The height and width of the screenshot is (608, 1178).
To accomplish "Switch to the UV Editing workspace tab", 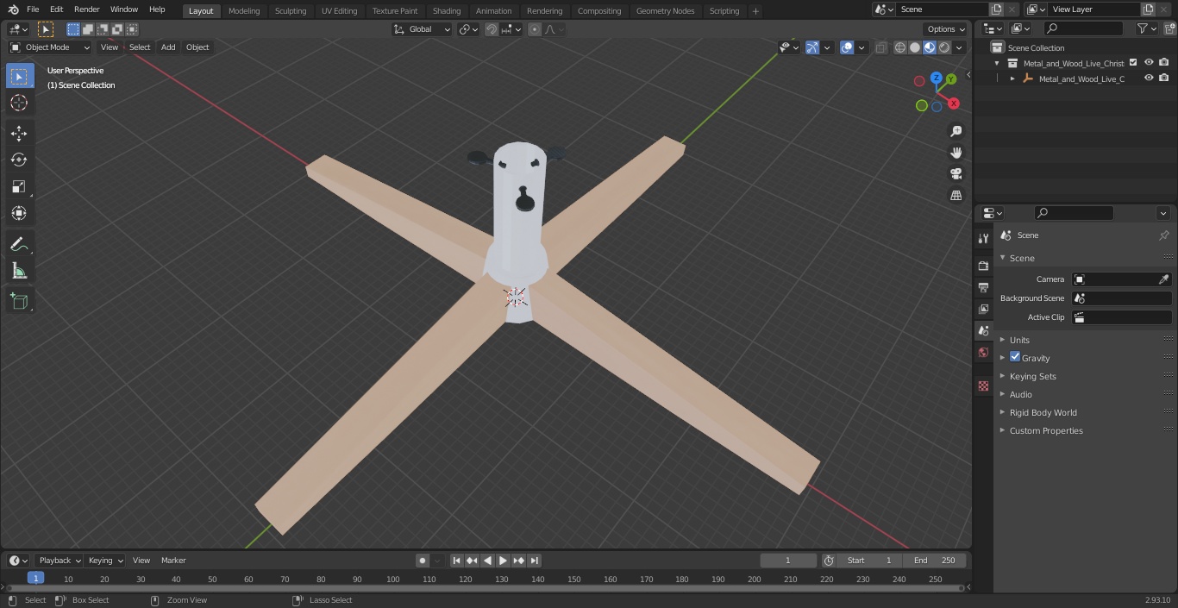I will [x=339, y=11].
